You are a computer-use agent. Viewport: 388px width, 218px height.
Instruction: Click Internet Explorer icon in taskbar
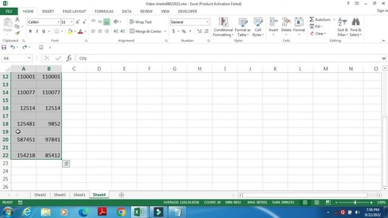click(27, 212)
